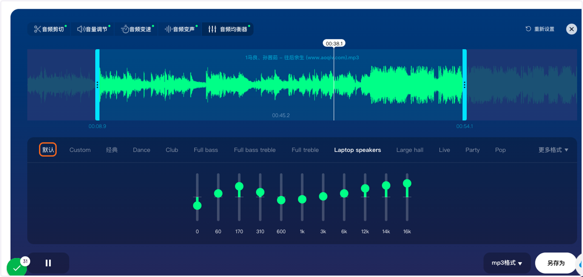Open the 音量调节 volume adjust tool
Image resolution: width=583 pixels, height=277 pixels.
(x=92, y=29)
